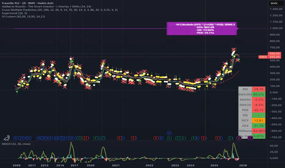The image size is (285, 168).
Task: Click the red earnings marker nearest the 2020 label
Action: coord(86,138)
